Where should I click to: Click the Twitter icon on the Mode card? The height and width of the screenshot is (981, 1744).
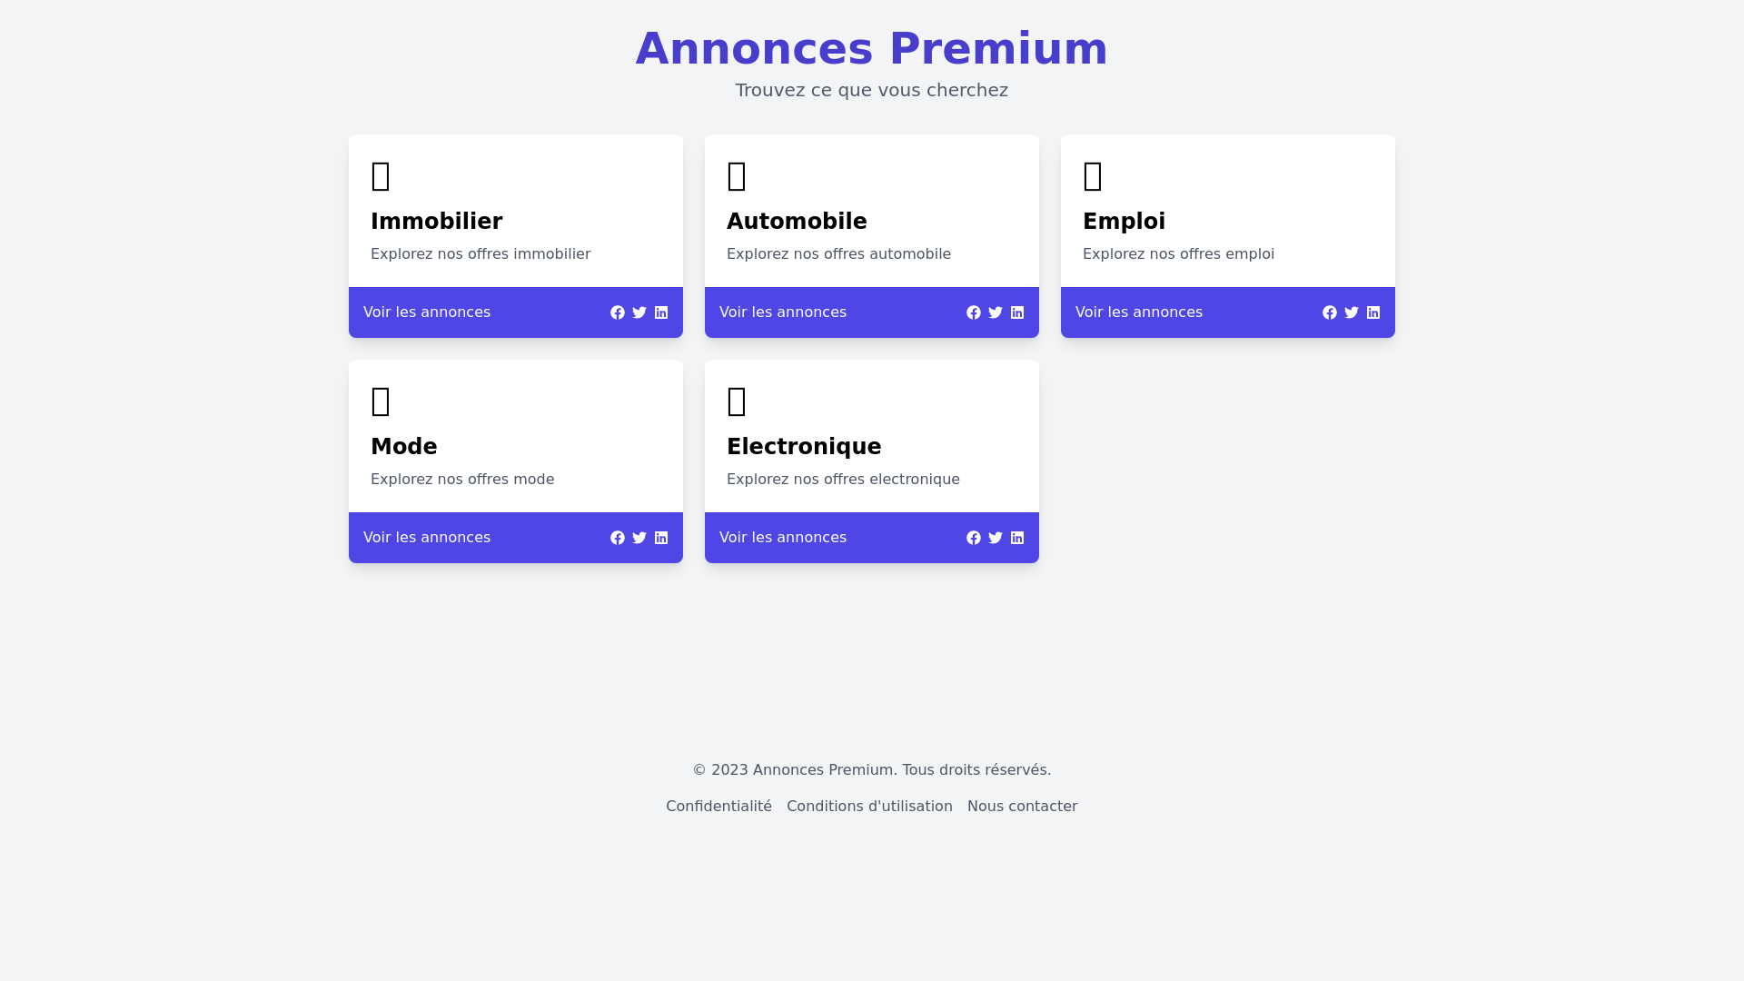[639, 537]
